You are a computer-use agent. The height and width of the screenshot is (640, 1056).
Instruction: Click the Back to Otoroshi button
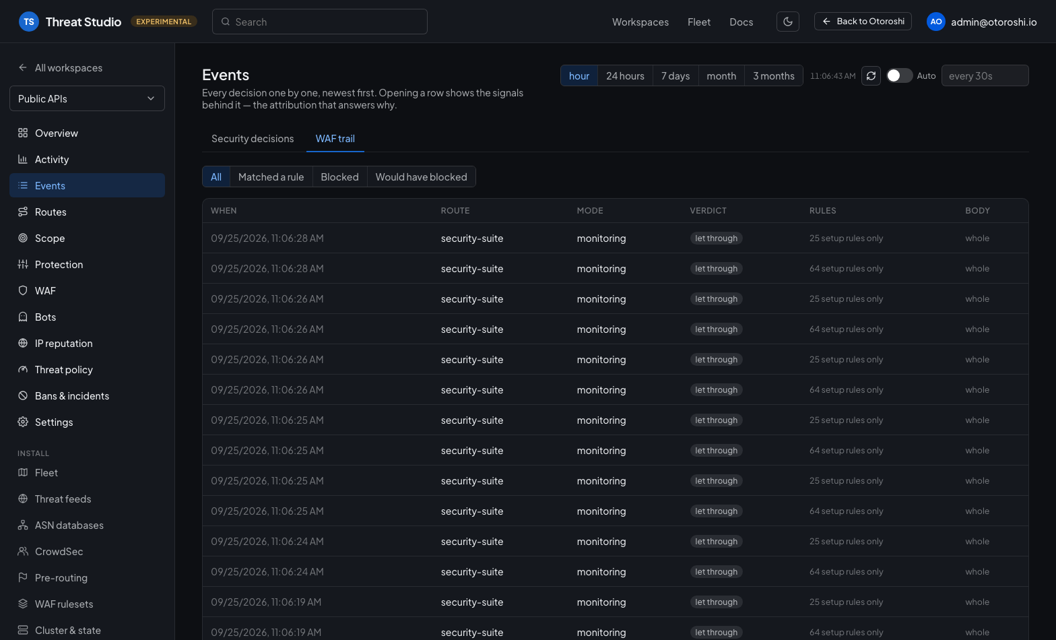click(x=863, y=22)
